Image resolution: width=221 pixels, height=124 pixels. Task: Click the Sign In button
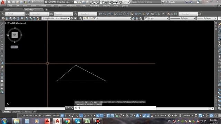[170, 2]
